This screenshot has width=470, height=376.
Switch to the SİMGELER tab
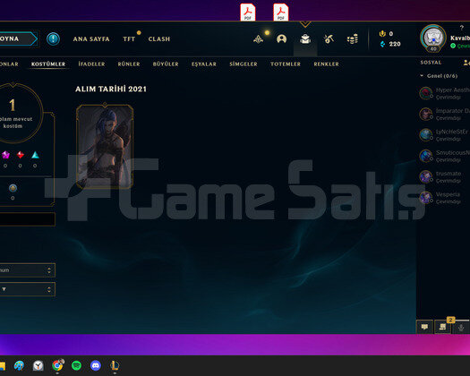[244, 64]
